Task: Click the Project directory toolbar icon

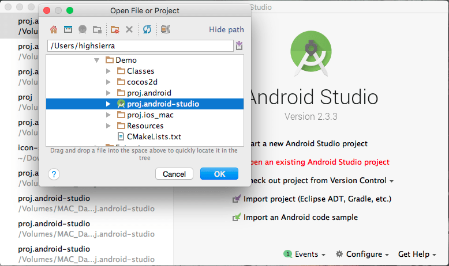Action: [83, 29]
